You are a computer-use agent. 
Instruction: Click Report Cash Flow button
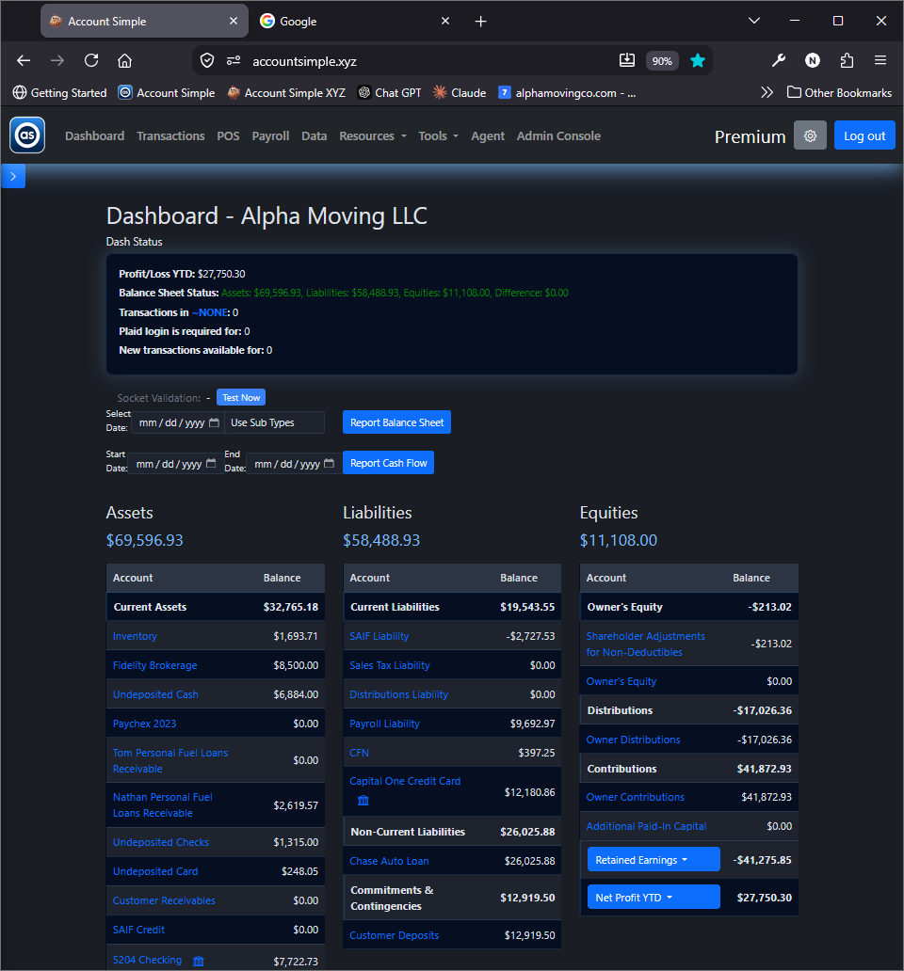[389, 463]
